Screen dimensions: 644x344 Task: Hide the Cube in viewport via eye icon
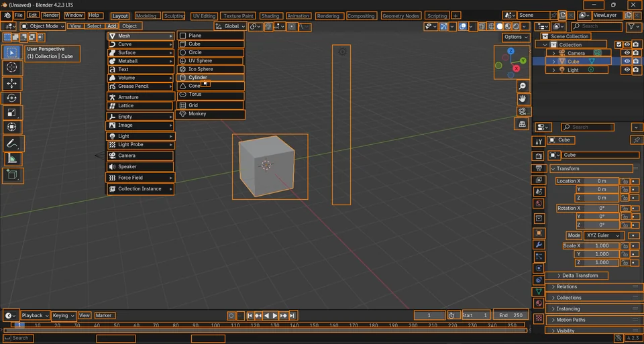pyautogui.click(x=627, y=61)
